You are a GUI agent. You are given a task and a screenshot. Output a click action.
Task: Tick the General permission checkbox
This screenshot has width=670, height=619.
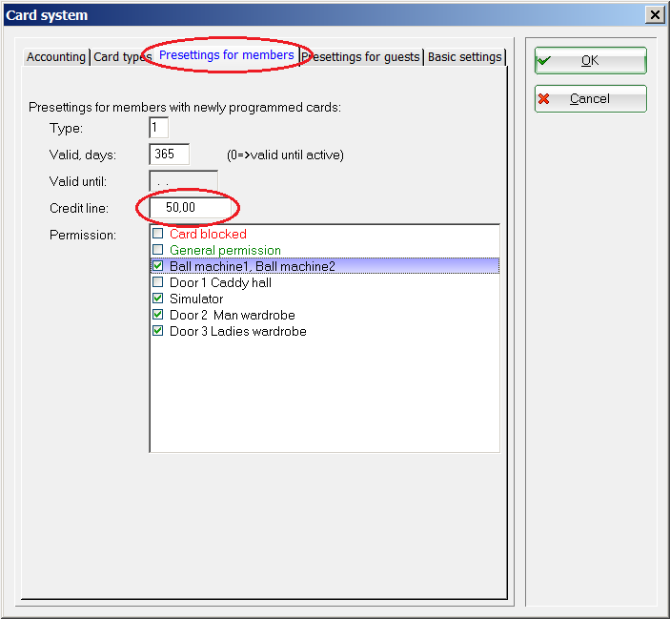(158, 250)
